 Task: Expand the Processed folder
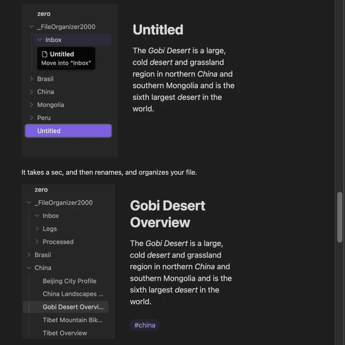[37, 242]
